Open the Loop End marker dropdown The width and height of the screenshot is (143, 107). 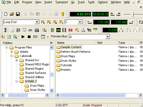coord(37,22)
